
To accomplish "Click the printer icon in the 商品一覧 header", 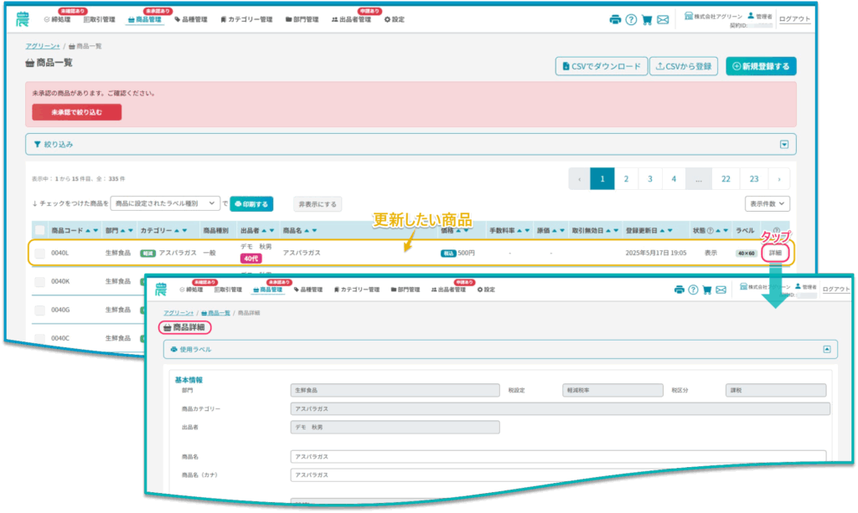I will pyautogui.click(x=615, y=19).
